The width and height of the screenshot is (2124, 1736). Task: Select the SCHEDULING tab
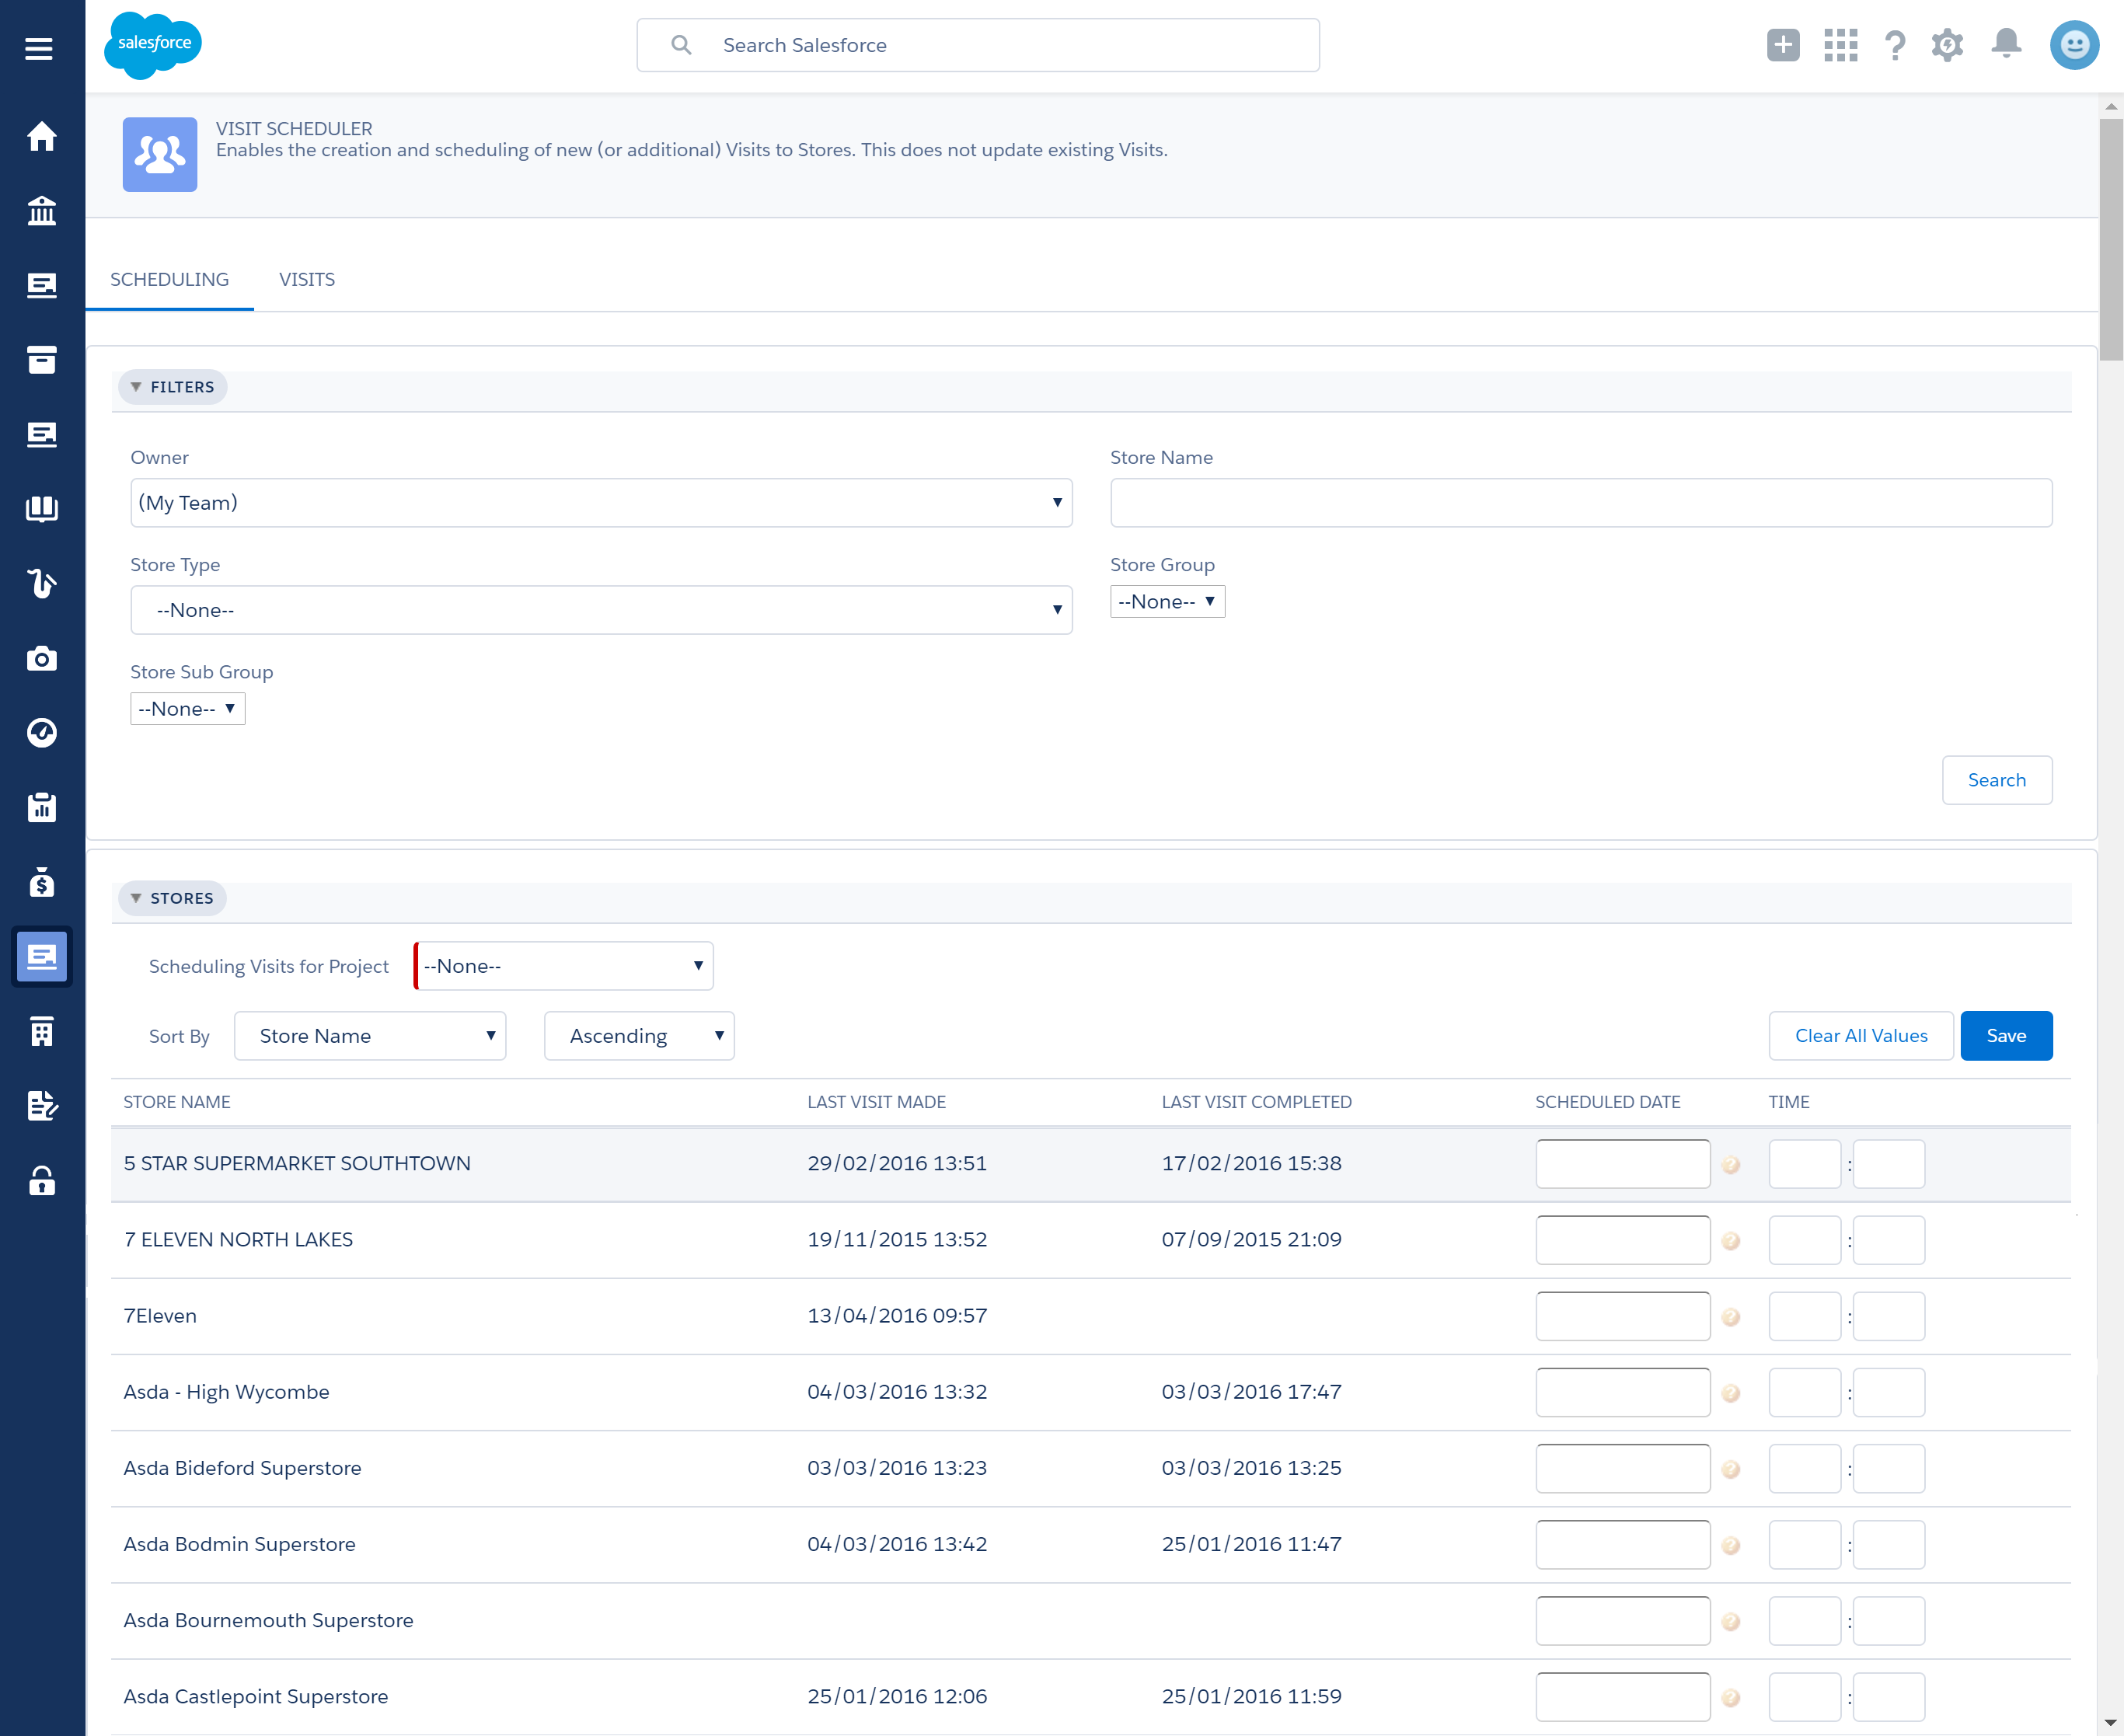click(169, 280)
